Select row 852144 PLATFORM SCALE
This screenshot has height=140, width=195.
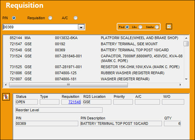pos(93,38)
